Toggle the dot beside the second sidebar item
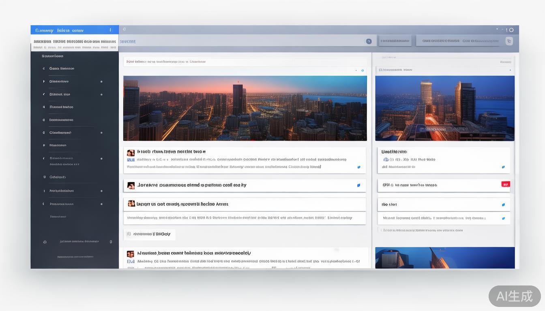 point(101,82)
